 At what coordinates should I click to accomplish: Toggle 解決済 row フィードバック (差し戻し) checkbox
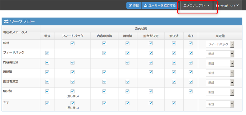tap(72, 91)
